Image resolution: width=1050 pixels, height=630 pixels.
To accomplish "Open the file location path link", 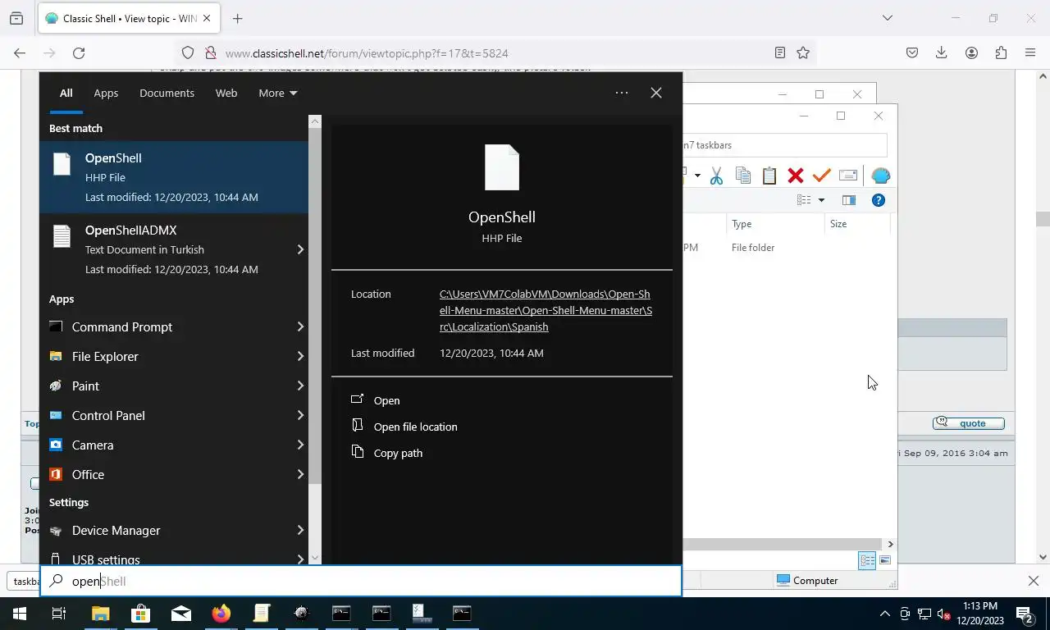I will click(x=546, y=310).
